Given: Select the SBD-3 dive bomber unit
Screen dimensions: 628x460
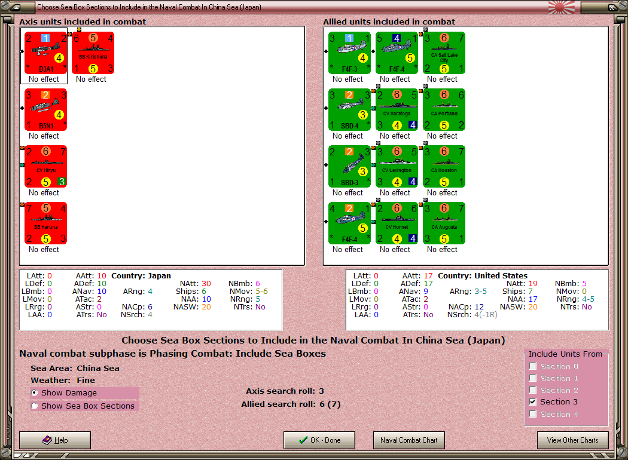Looking at the screenshot, I should [350, 167].
